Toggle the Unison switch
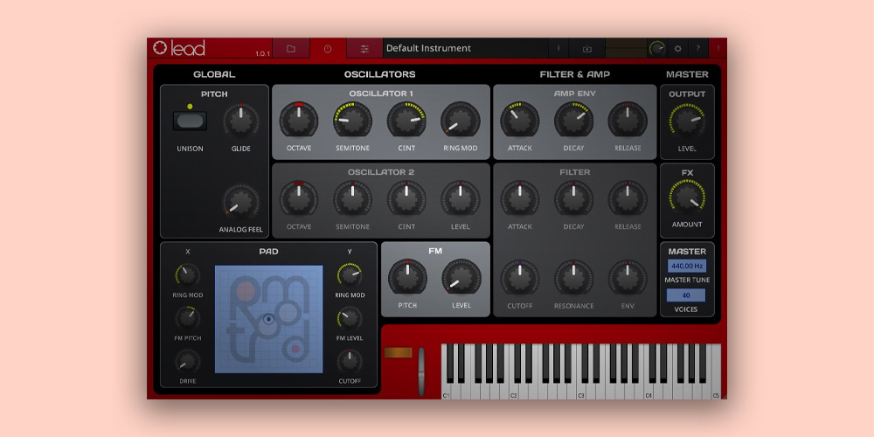The image size is (874, 437). (x=190, y=121)
